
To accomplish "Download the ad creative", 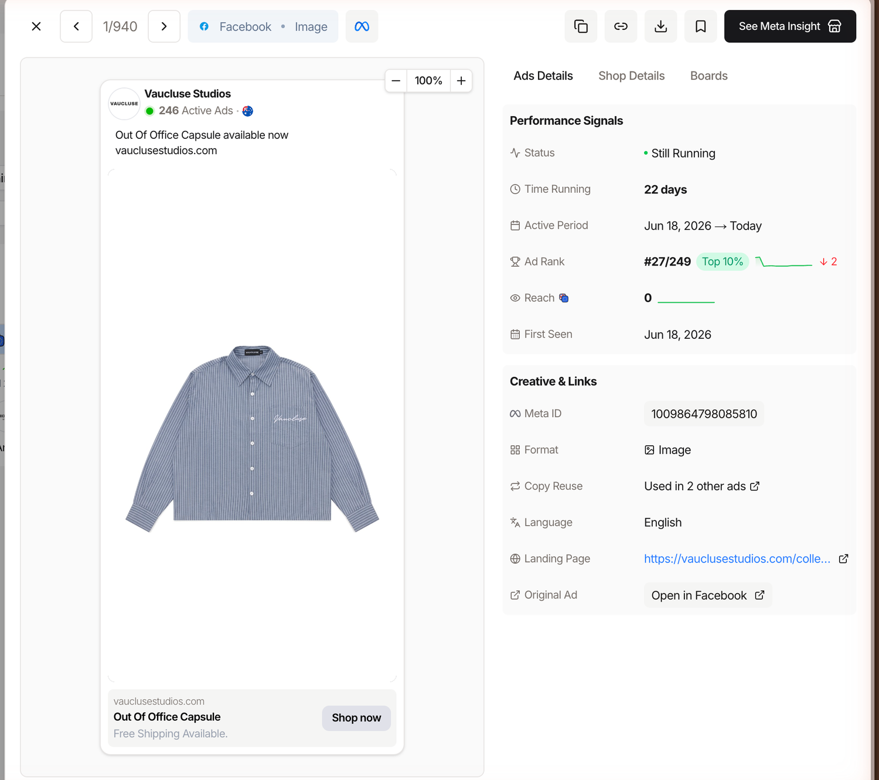I will 660,26.
